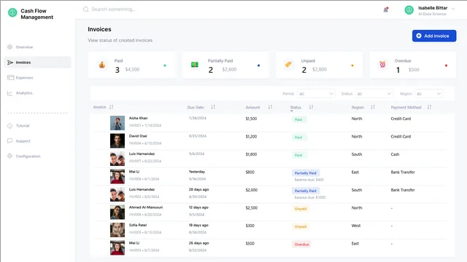
Task: Click Partially Paid badge with balance $400
Action: 305,173
